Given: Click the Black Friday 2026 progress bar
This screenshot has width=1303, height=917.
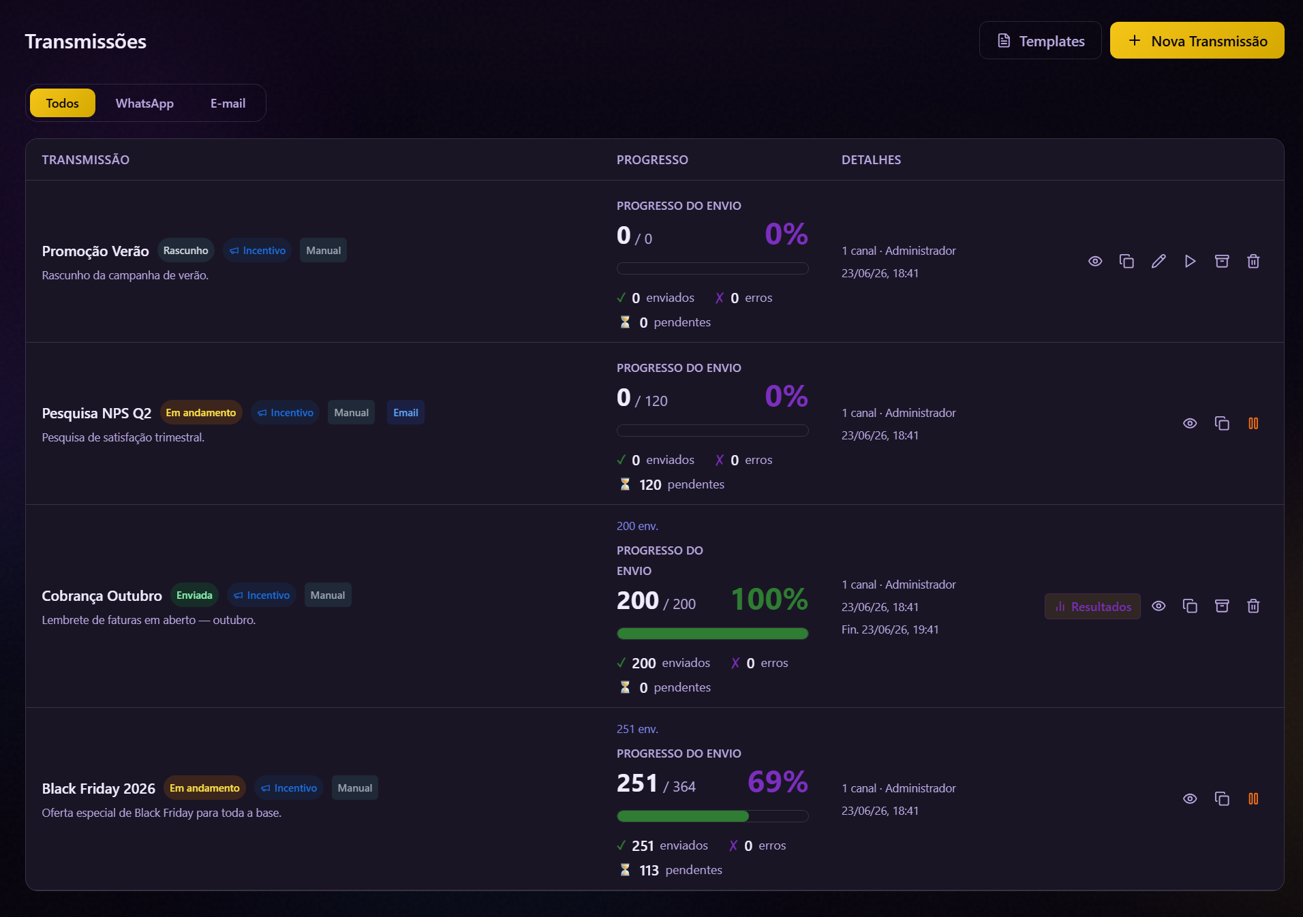Looking at the screenshot, I should click(x=713, y=816).
